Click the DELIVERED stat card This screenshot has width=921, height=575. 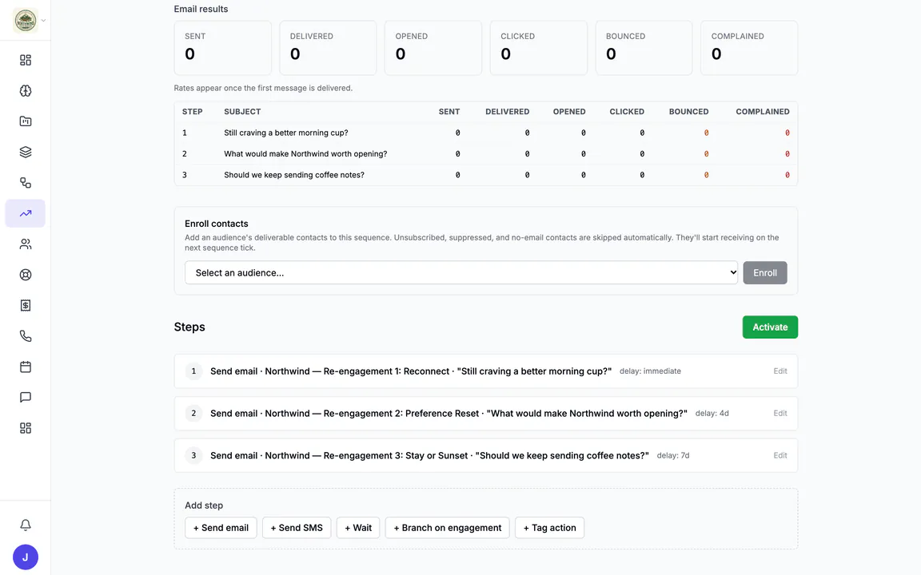(x=328, y=48)
